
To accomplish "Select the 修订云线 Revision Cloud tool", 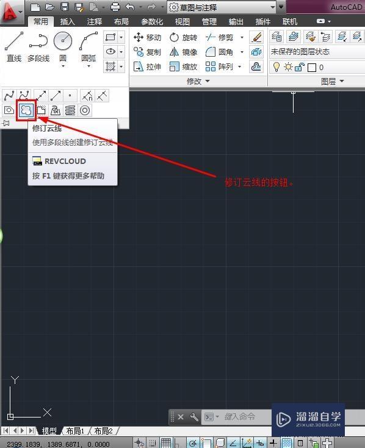I will pyautogui.click(x=26, y=110).
